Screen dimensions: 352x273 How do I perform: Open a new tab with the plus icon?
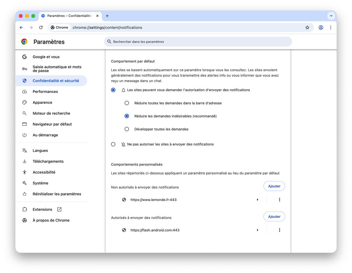(107, 16)
